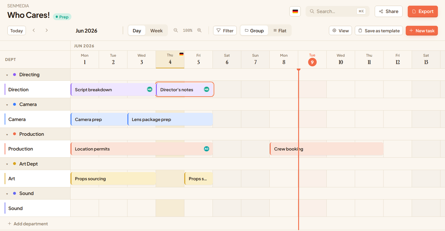Focus the Search field
The image size is (445, 231).
point(337,11)
